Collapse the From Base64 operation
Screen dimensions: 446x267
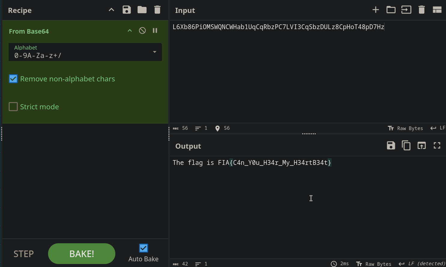[130, 31]
